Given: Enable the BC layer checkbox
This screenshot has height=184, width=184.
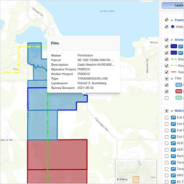Looking at the screenshot, I should (x=167, y=182).
